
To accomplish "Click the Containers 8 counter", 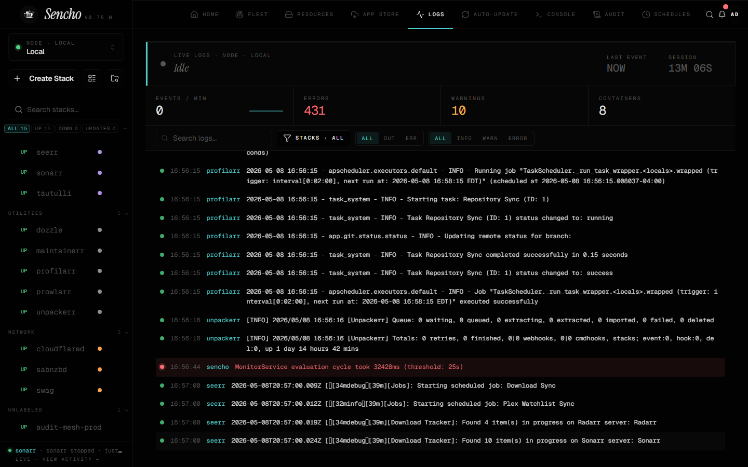I will 662,106.
